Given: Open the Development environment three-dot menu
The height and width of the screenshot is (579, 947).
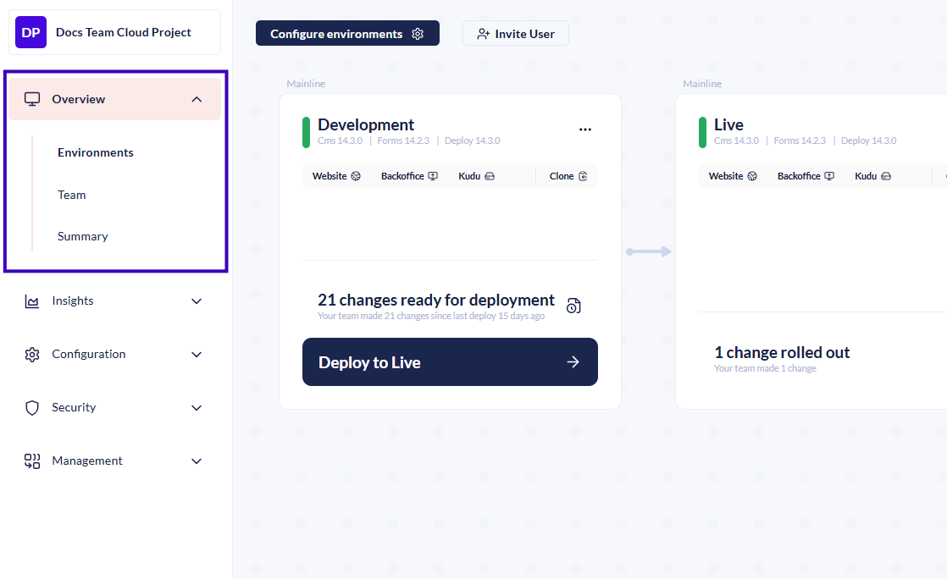Looking at the screenshot, I should click(x=584, y=130).
